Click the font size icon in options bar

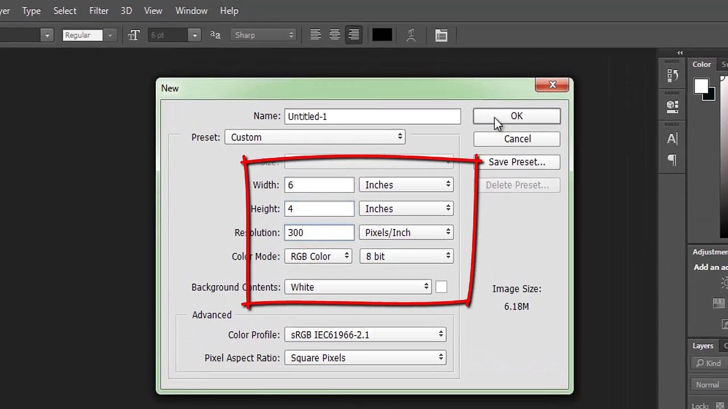click(x=134, y=35)
